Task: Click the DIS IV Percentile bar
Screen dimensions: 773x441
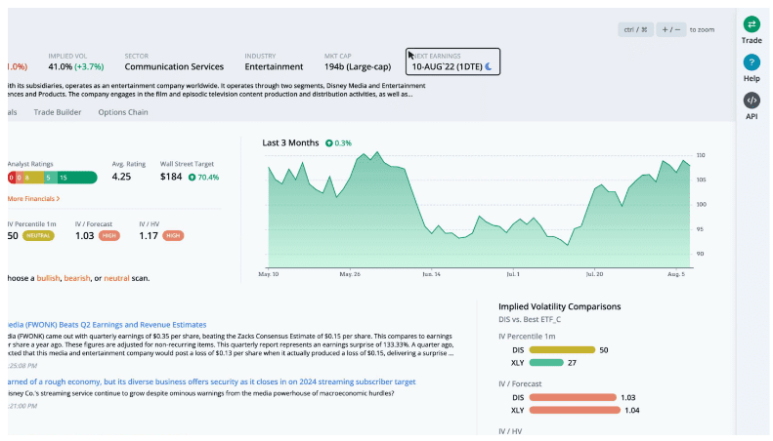Action: pyautogui.click(x=564, y=349)
